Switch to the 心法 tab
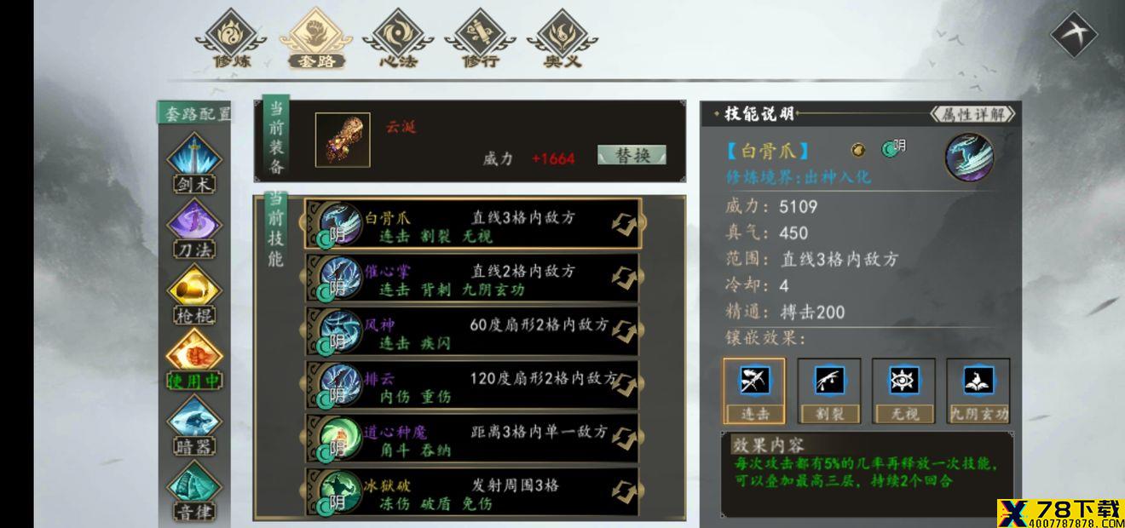 pos(397,39)
